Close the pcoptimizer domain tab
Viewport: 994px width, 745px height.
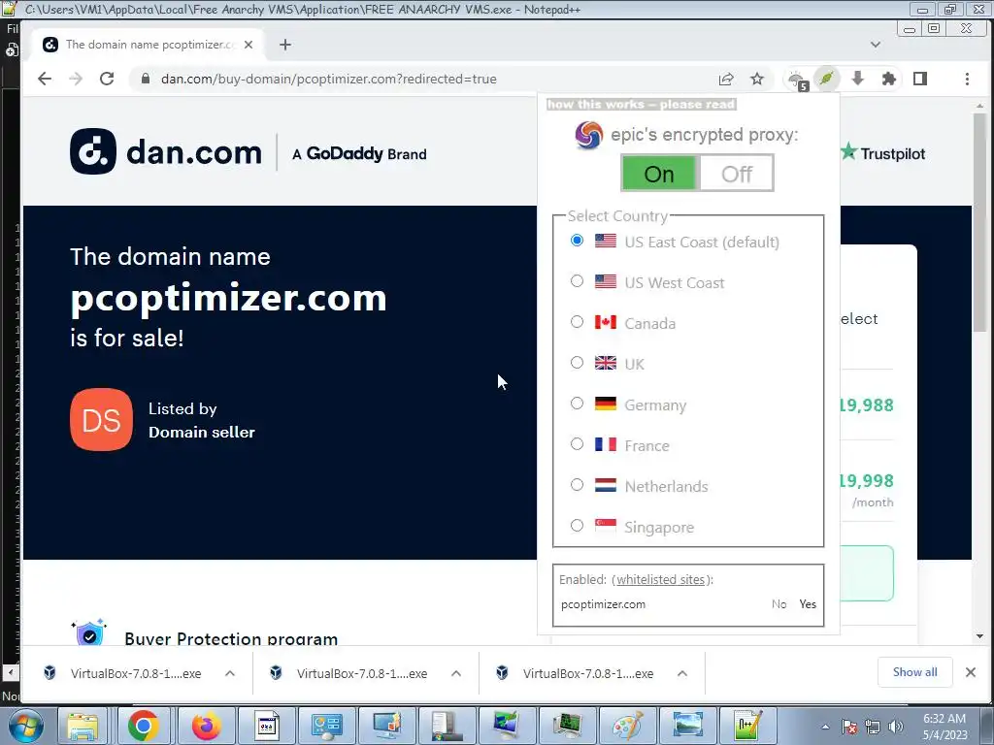pos(248,45)
